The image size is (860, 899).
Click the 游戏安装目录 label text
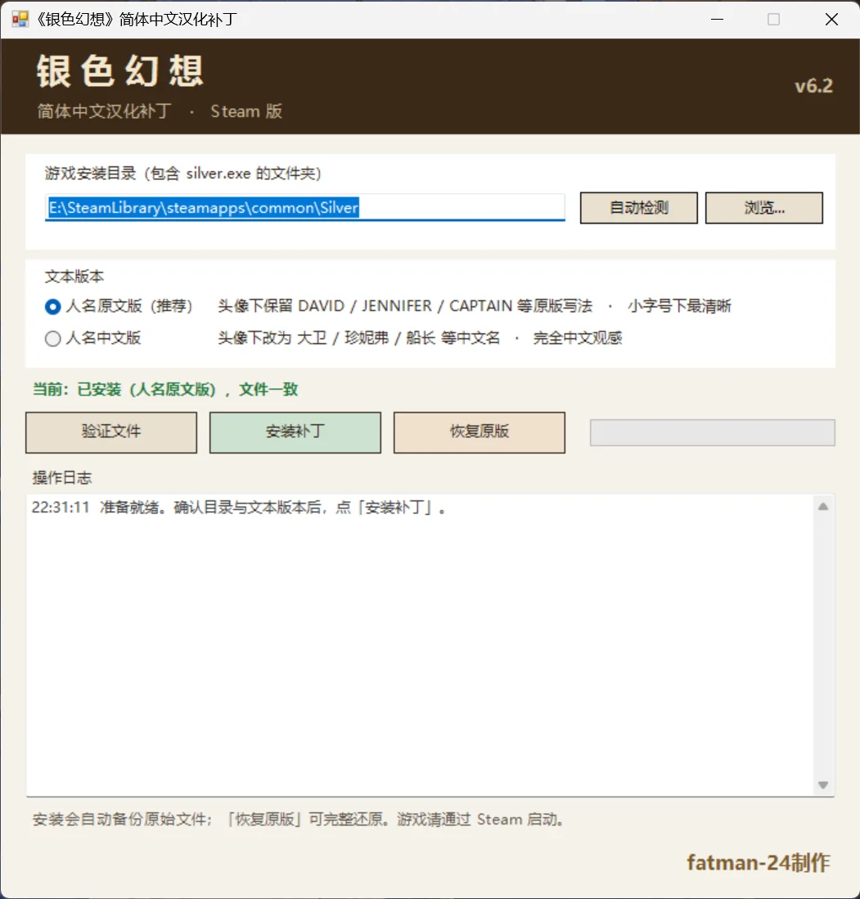click(x=182, y=173)
